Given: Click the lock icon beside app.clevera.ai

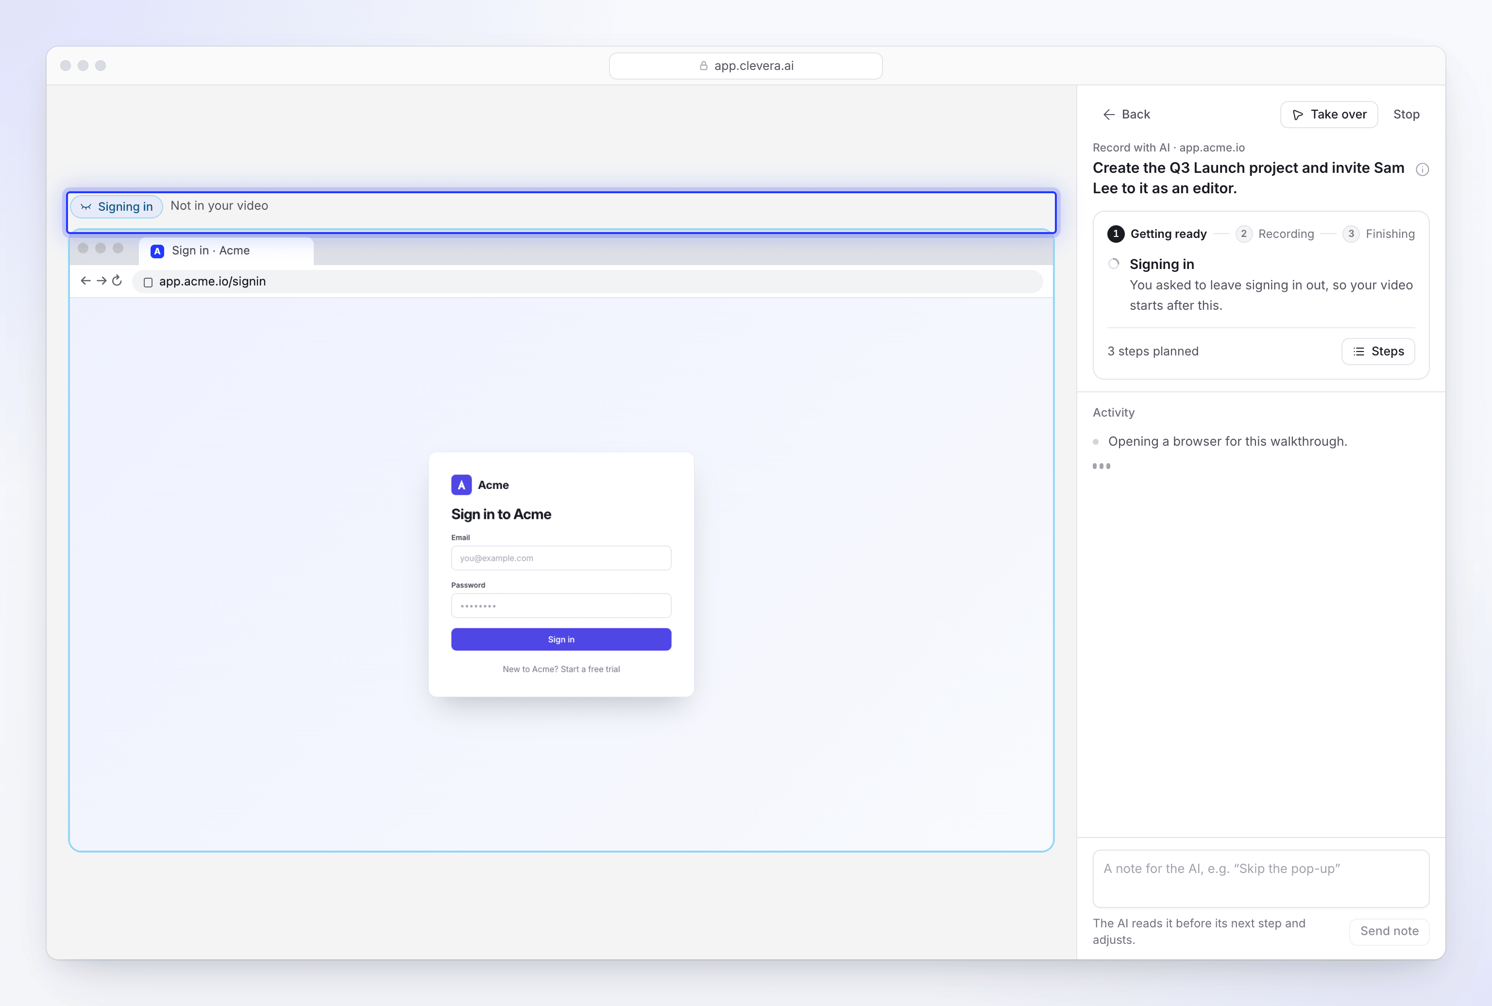Looking at the screenshot, I should [703, 66].
